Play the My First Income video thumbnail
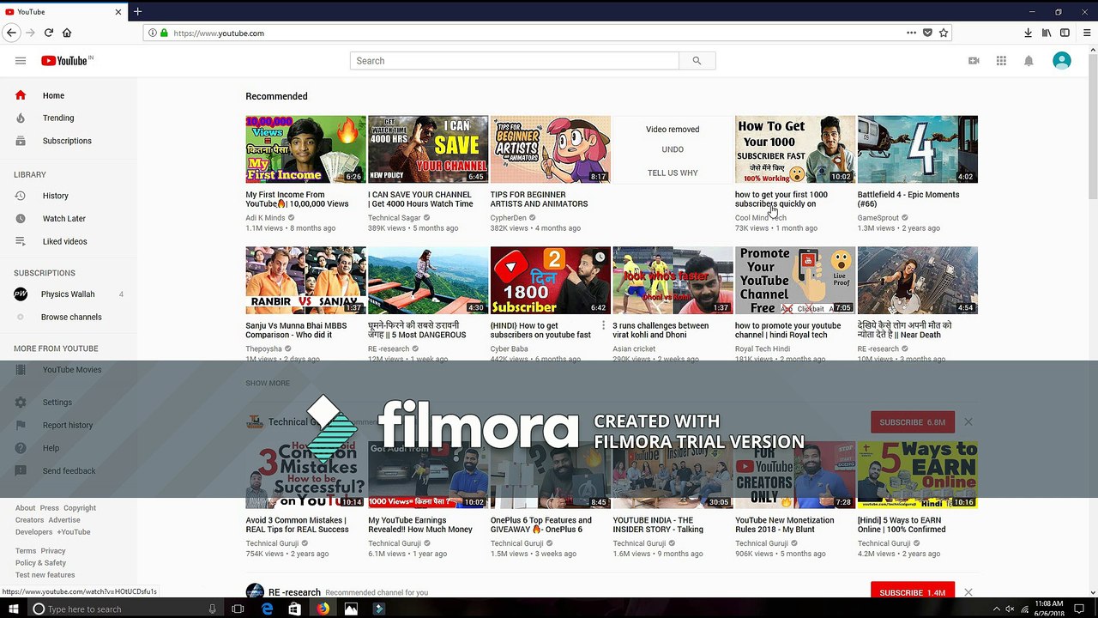 coord(305,149)
